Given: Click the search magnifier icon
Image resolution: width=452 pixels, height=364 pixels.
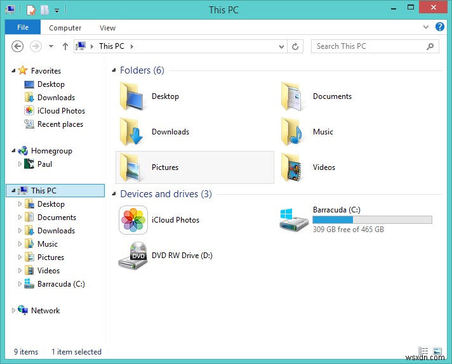Looking at the screenshot, I should click(430, 46).
